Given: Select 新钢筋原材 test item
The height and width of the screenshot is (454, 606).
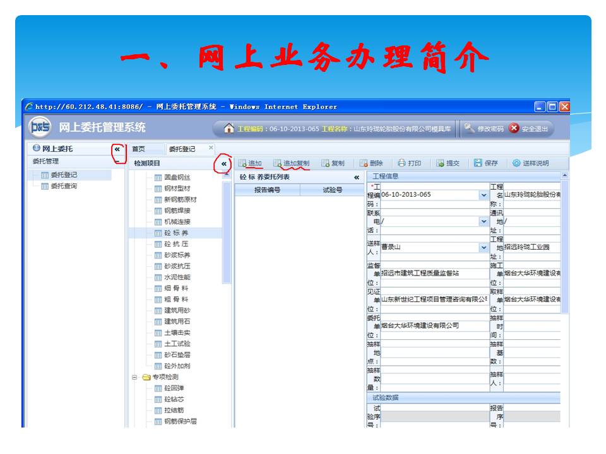Looking at the screenshot, I should [176, 200].
